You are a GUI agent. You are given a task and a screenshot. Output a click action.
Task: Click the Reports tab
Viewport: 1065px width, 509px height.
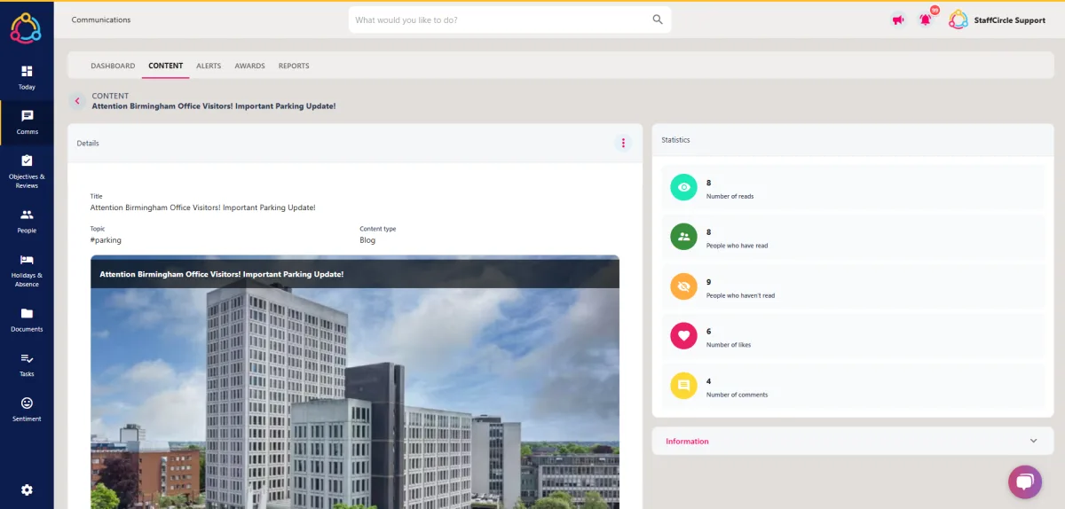click(294, 66)
